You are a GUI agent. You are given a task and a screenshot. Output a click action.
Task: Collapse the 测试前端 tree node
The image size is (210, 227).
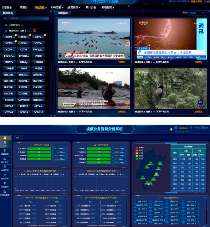point(6,31)
